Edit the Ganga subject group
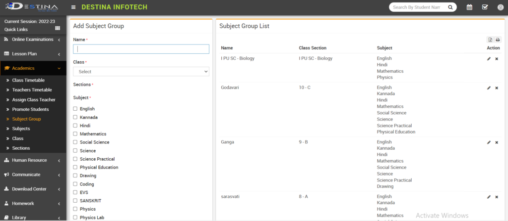Image resolution: width=508 pixels, height=221 pixels. coord(489,142)
